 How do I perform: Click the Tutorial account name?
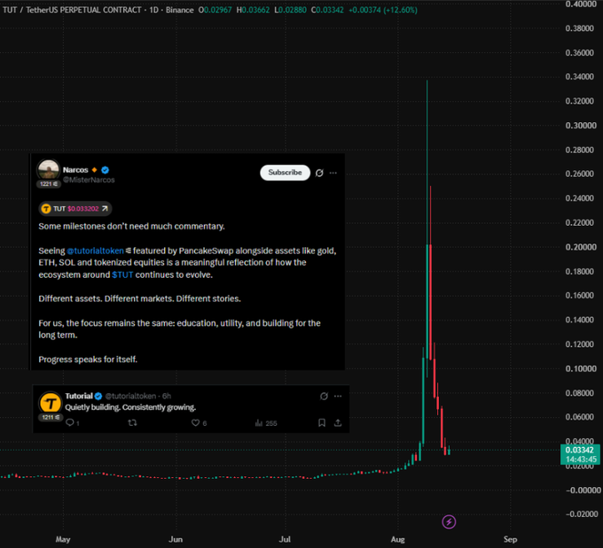point(79,396)
